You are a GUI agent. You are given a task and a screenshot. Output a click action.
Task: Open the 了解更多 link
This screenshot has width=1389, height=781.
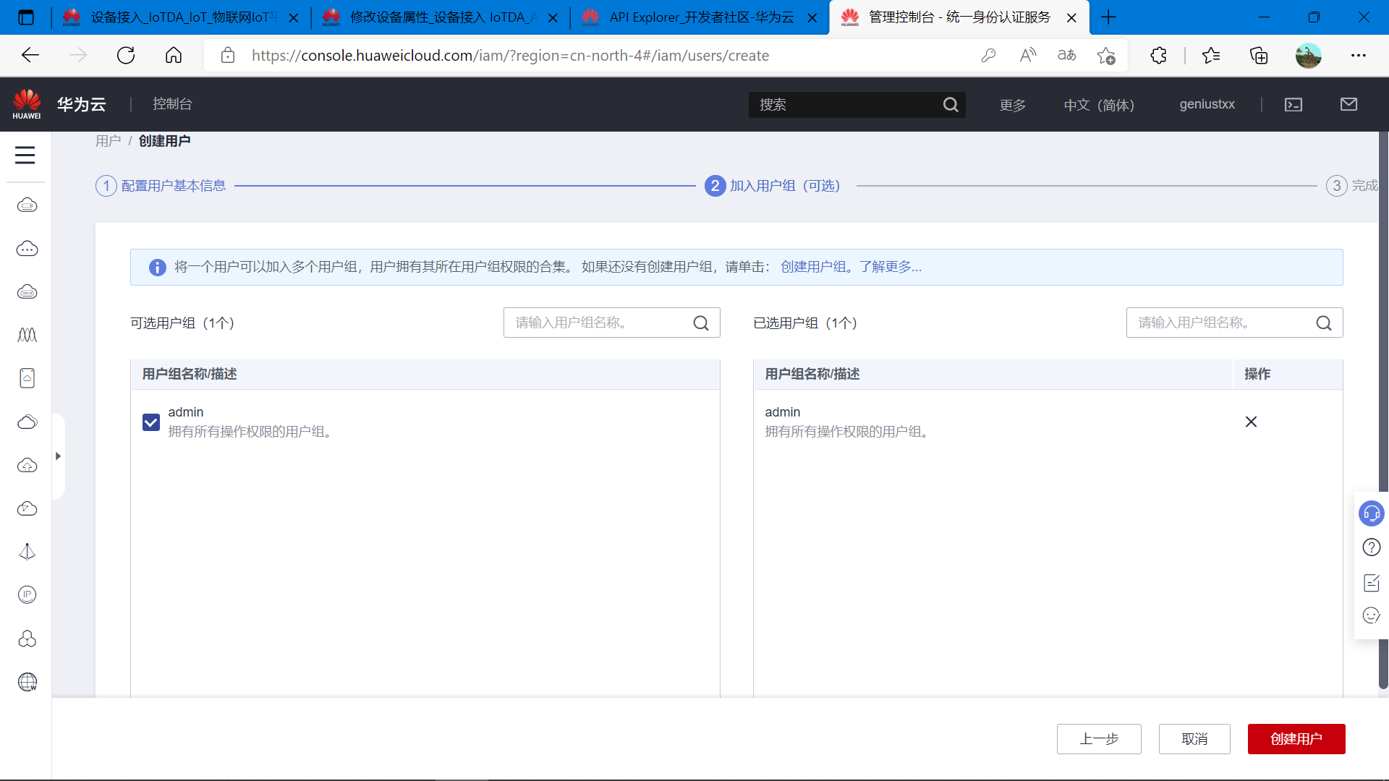(890, 267)
